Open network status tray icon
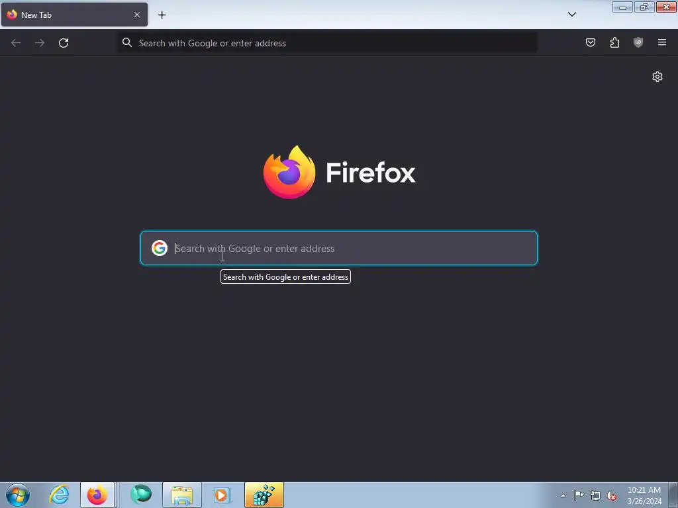The width and height of the screenshot is (678, 508). (595, 495)
